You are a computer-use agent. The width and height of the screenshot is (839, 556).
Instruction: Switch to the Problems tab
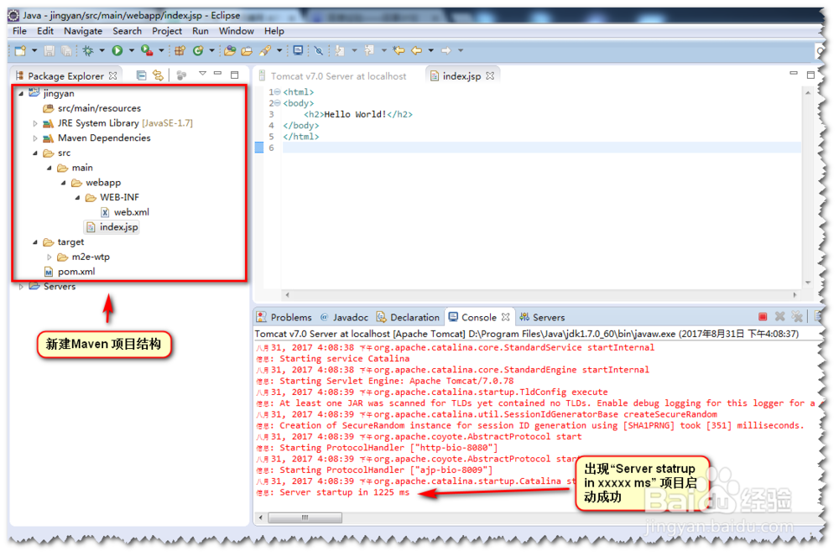click(284, 317)
